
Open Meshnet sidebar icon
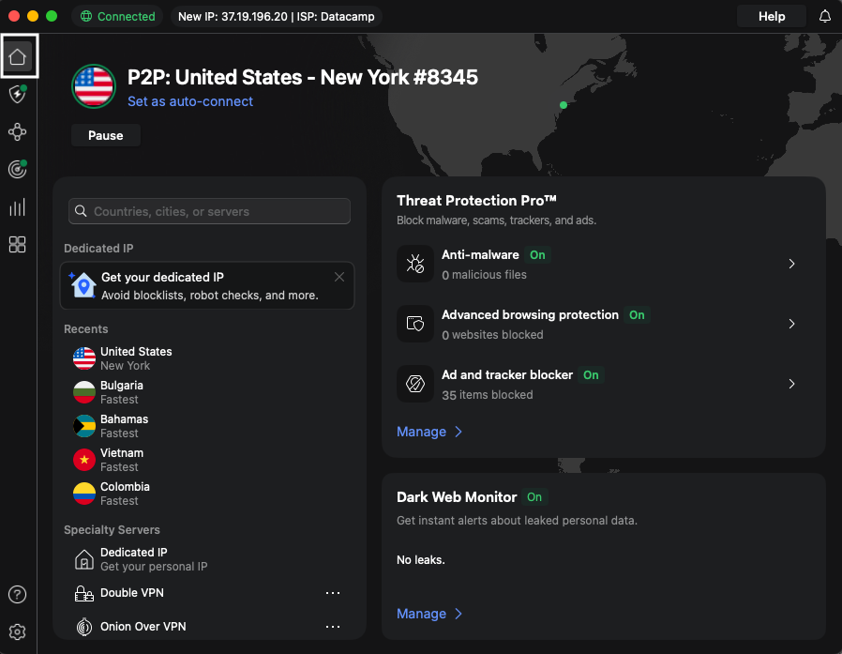point(17,131)
